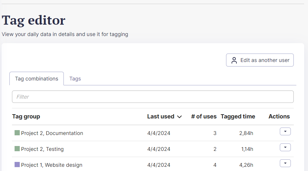This screenshot has height=171, width=308.
Task: Select the Tag combinations tab
Action: tap(37, 79)
